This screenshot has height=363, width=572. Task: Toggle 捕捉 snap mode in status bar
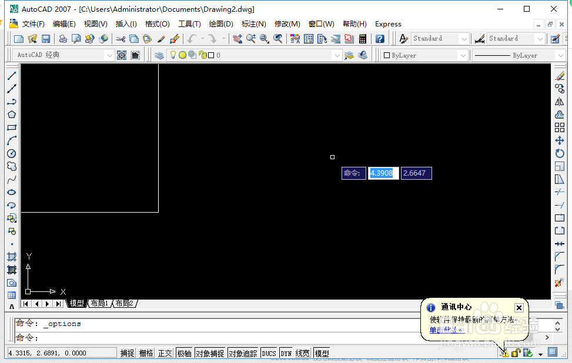pos(128,353)
